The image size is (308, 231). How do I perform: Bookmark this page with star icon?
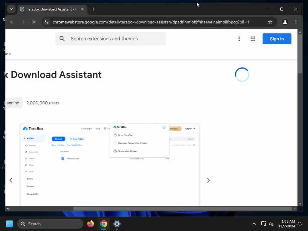click(x=270, y=22)
